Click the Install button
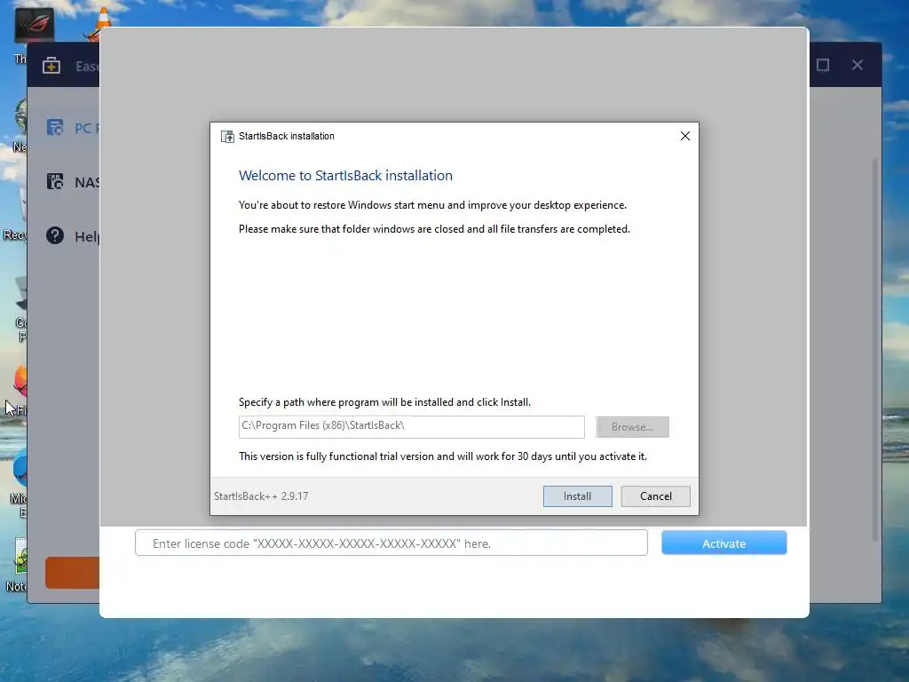 click(577, 496)
